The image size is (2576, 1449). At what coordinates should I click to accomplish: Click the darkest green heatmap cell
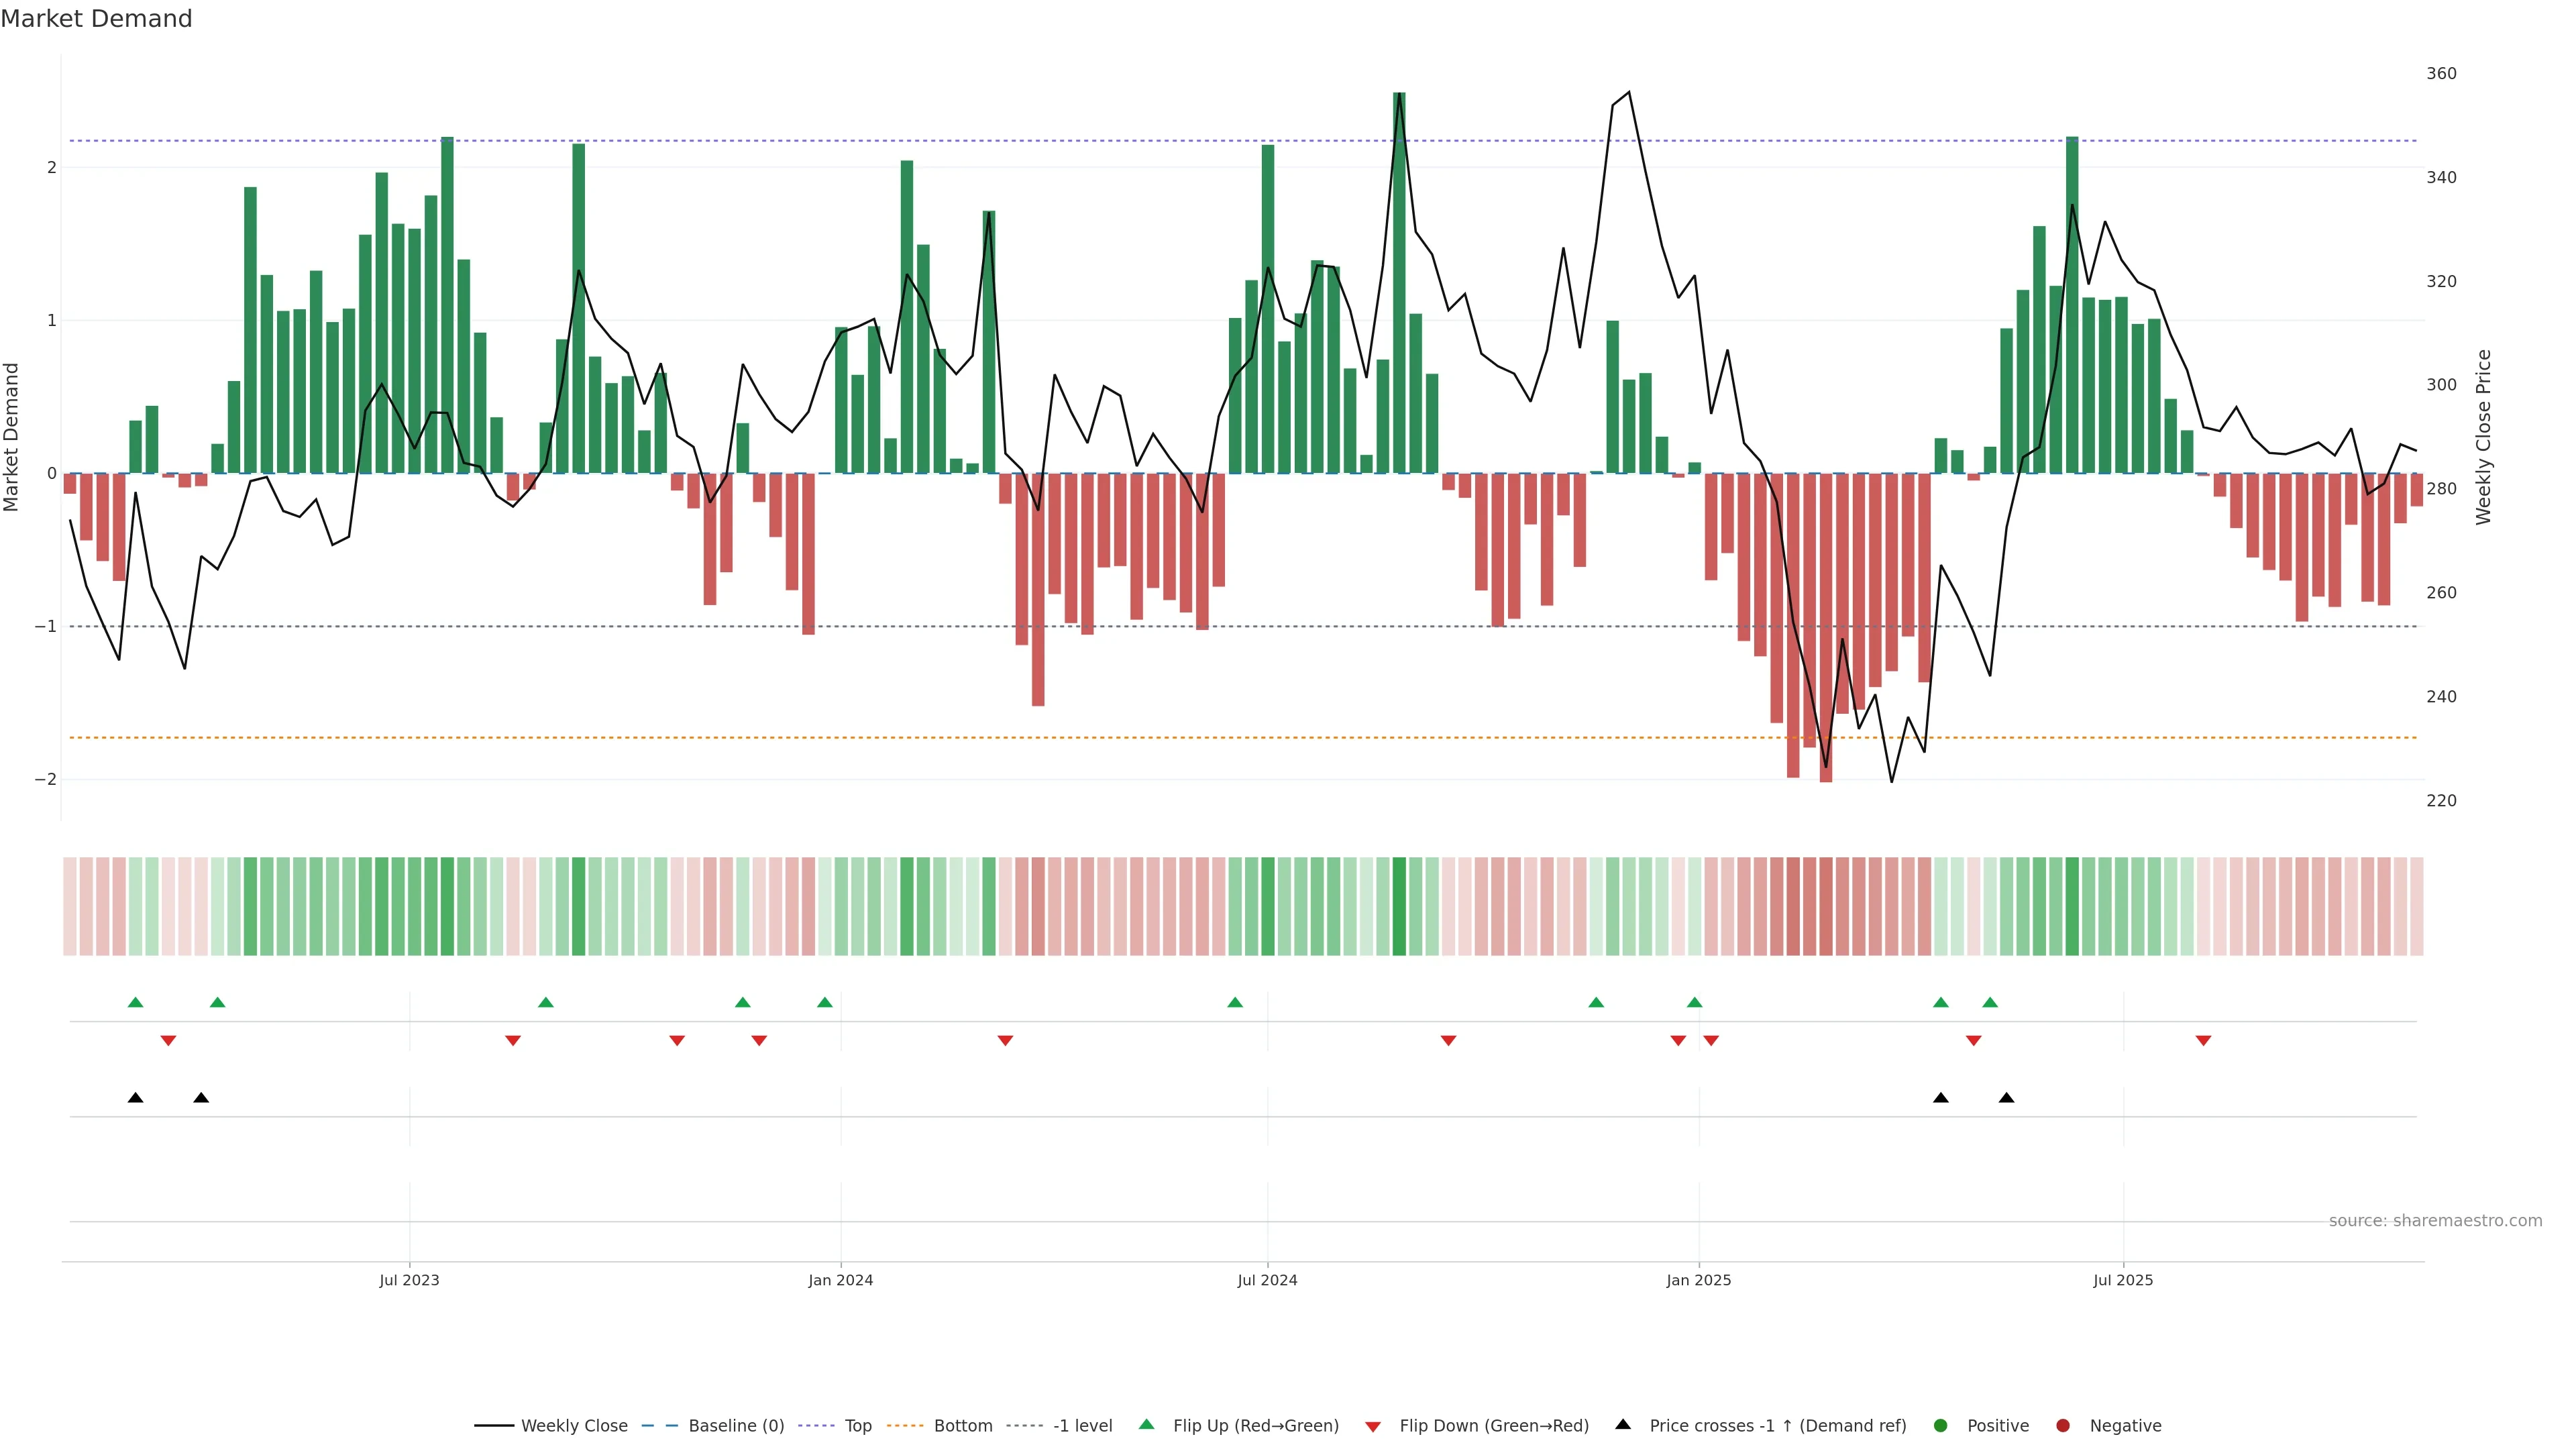click(x=1399, y=906)
